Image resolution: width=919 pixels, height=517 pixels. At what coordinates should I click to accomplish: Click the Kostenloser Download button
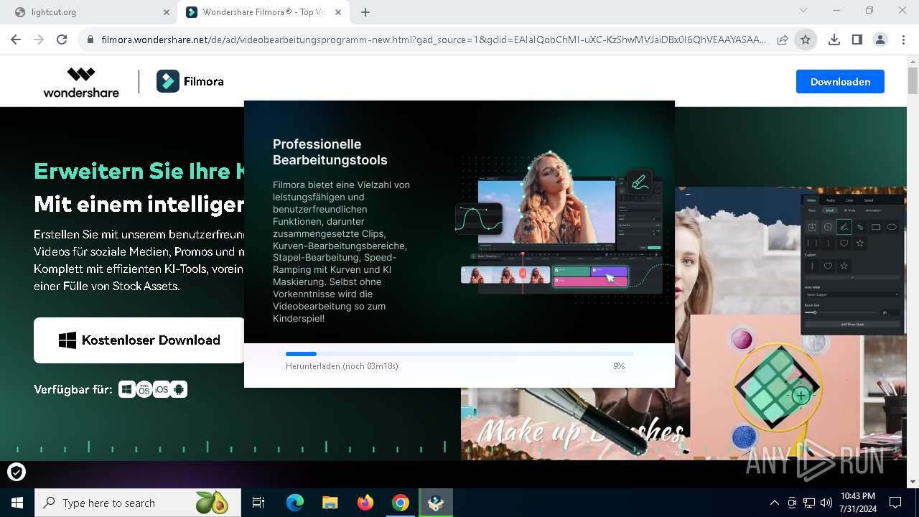[139, 340]
